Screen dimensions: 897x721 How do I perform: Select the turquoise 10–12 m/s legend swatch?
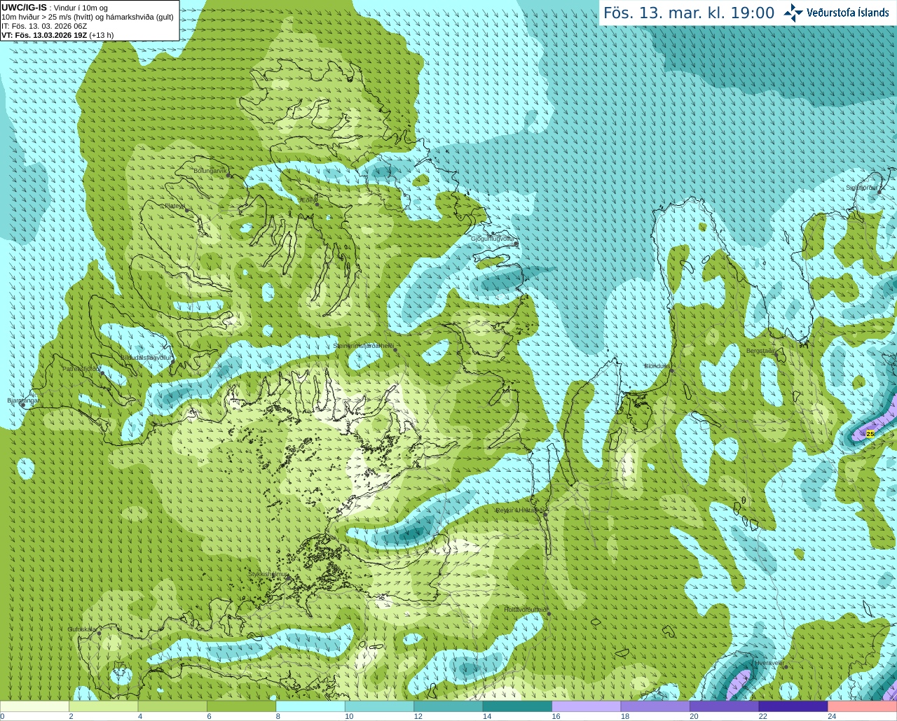(x=379, y=706)
